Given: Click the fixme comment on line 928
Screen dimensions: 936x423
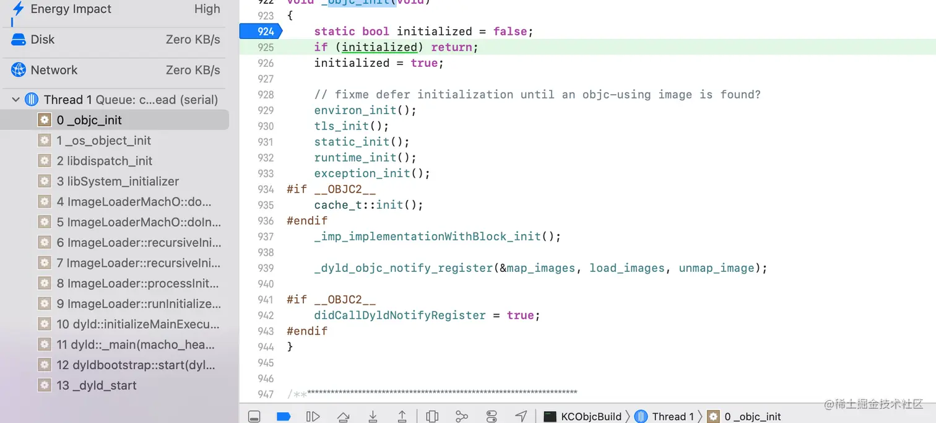Looking at the screenshot, I should pos(537,95).
